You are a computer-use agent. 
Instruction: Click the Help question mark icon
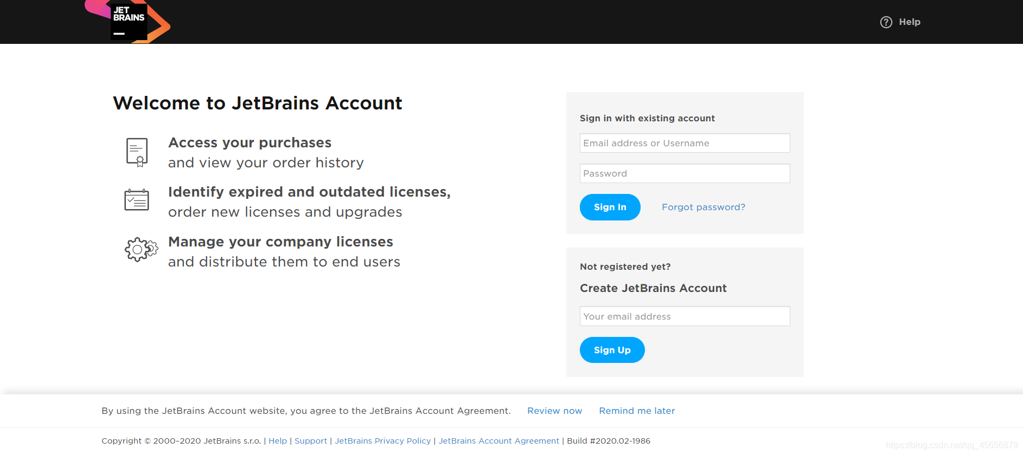coord(886,22)
